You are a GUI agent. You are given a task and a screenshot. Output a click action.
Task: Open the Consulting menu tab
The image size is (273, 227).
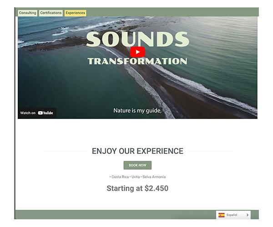(x=27, y=13)
